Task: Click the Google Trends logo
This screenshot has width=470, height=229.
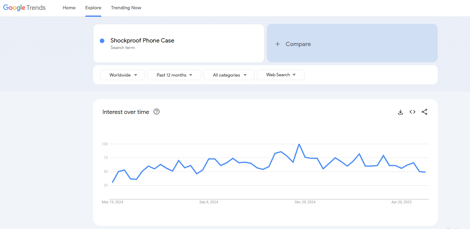Action: tap(25, 7)
